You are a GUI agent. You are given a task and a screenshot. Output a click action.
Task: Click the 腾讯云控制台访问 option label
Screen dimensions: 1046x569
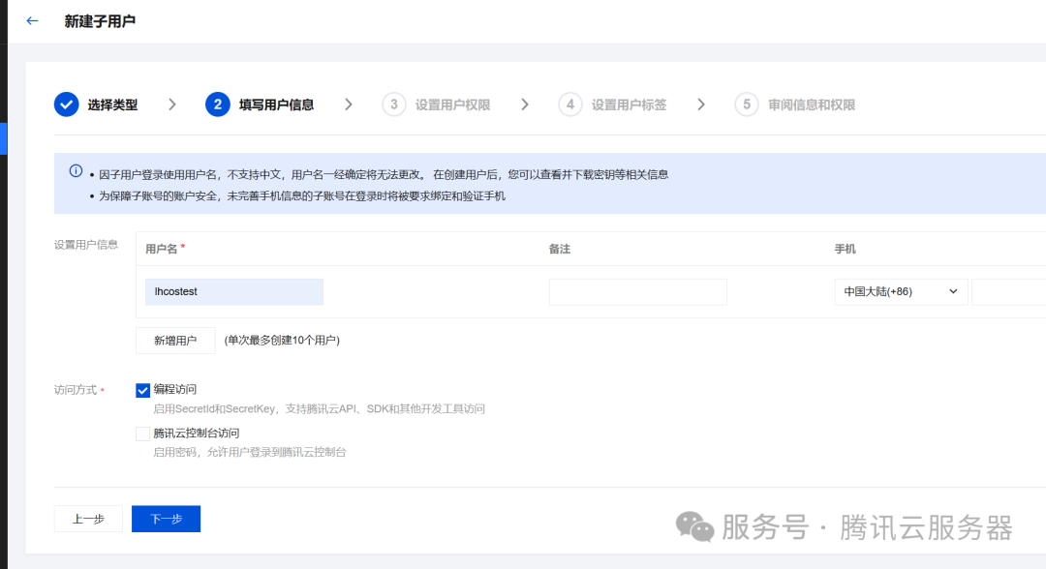click(196, 434)
